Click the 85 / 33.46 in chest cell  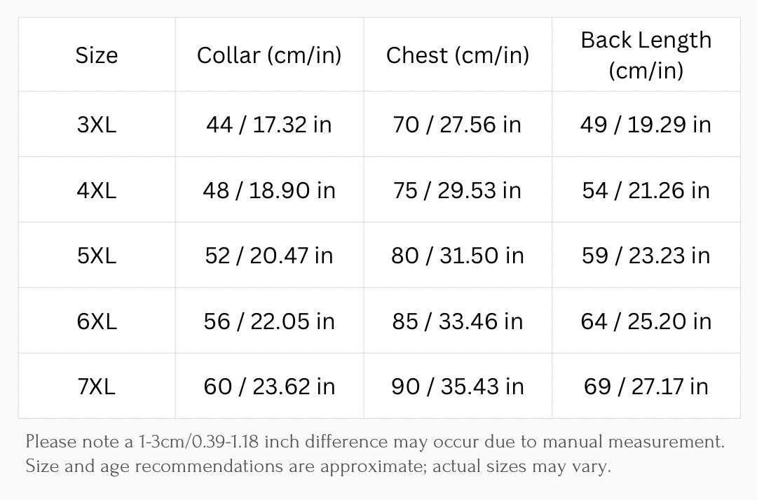458,321
